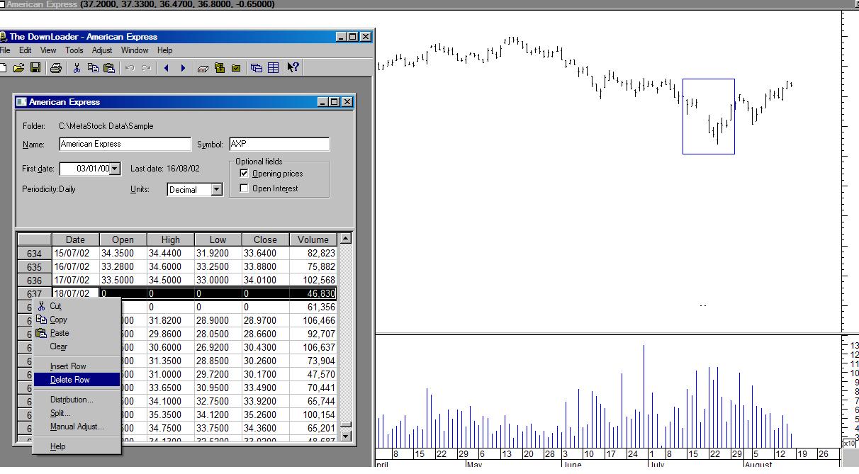The image size is (859, 474).
Task: Click the High column header
Action: (170, 239)
